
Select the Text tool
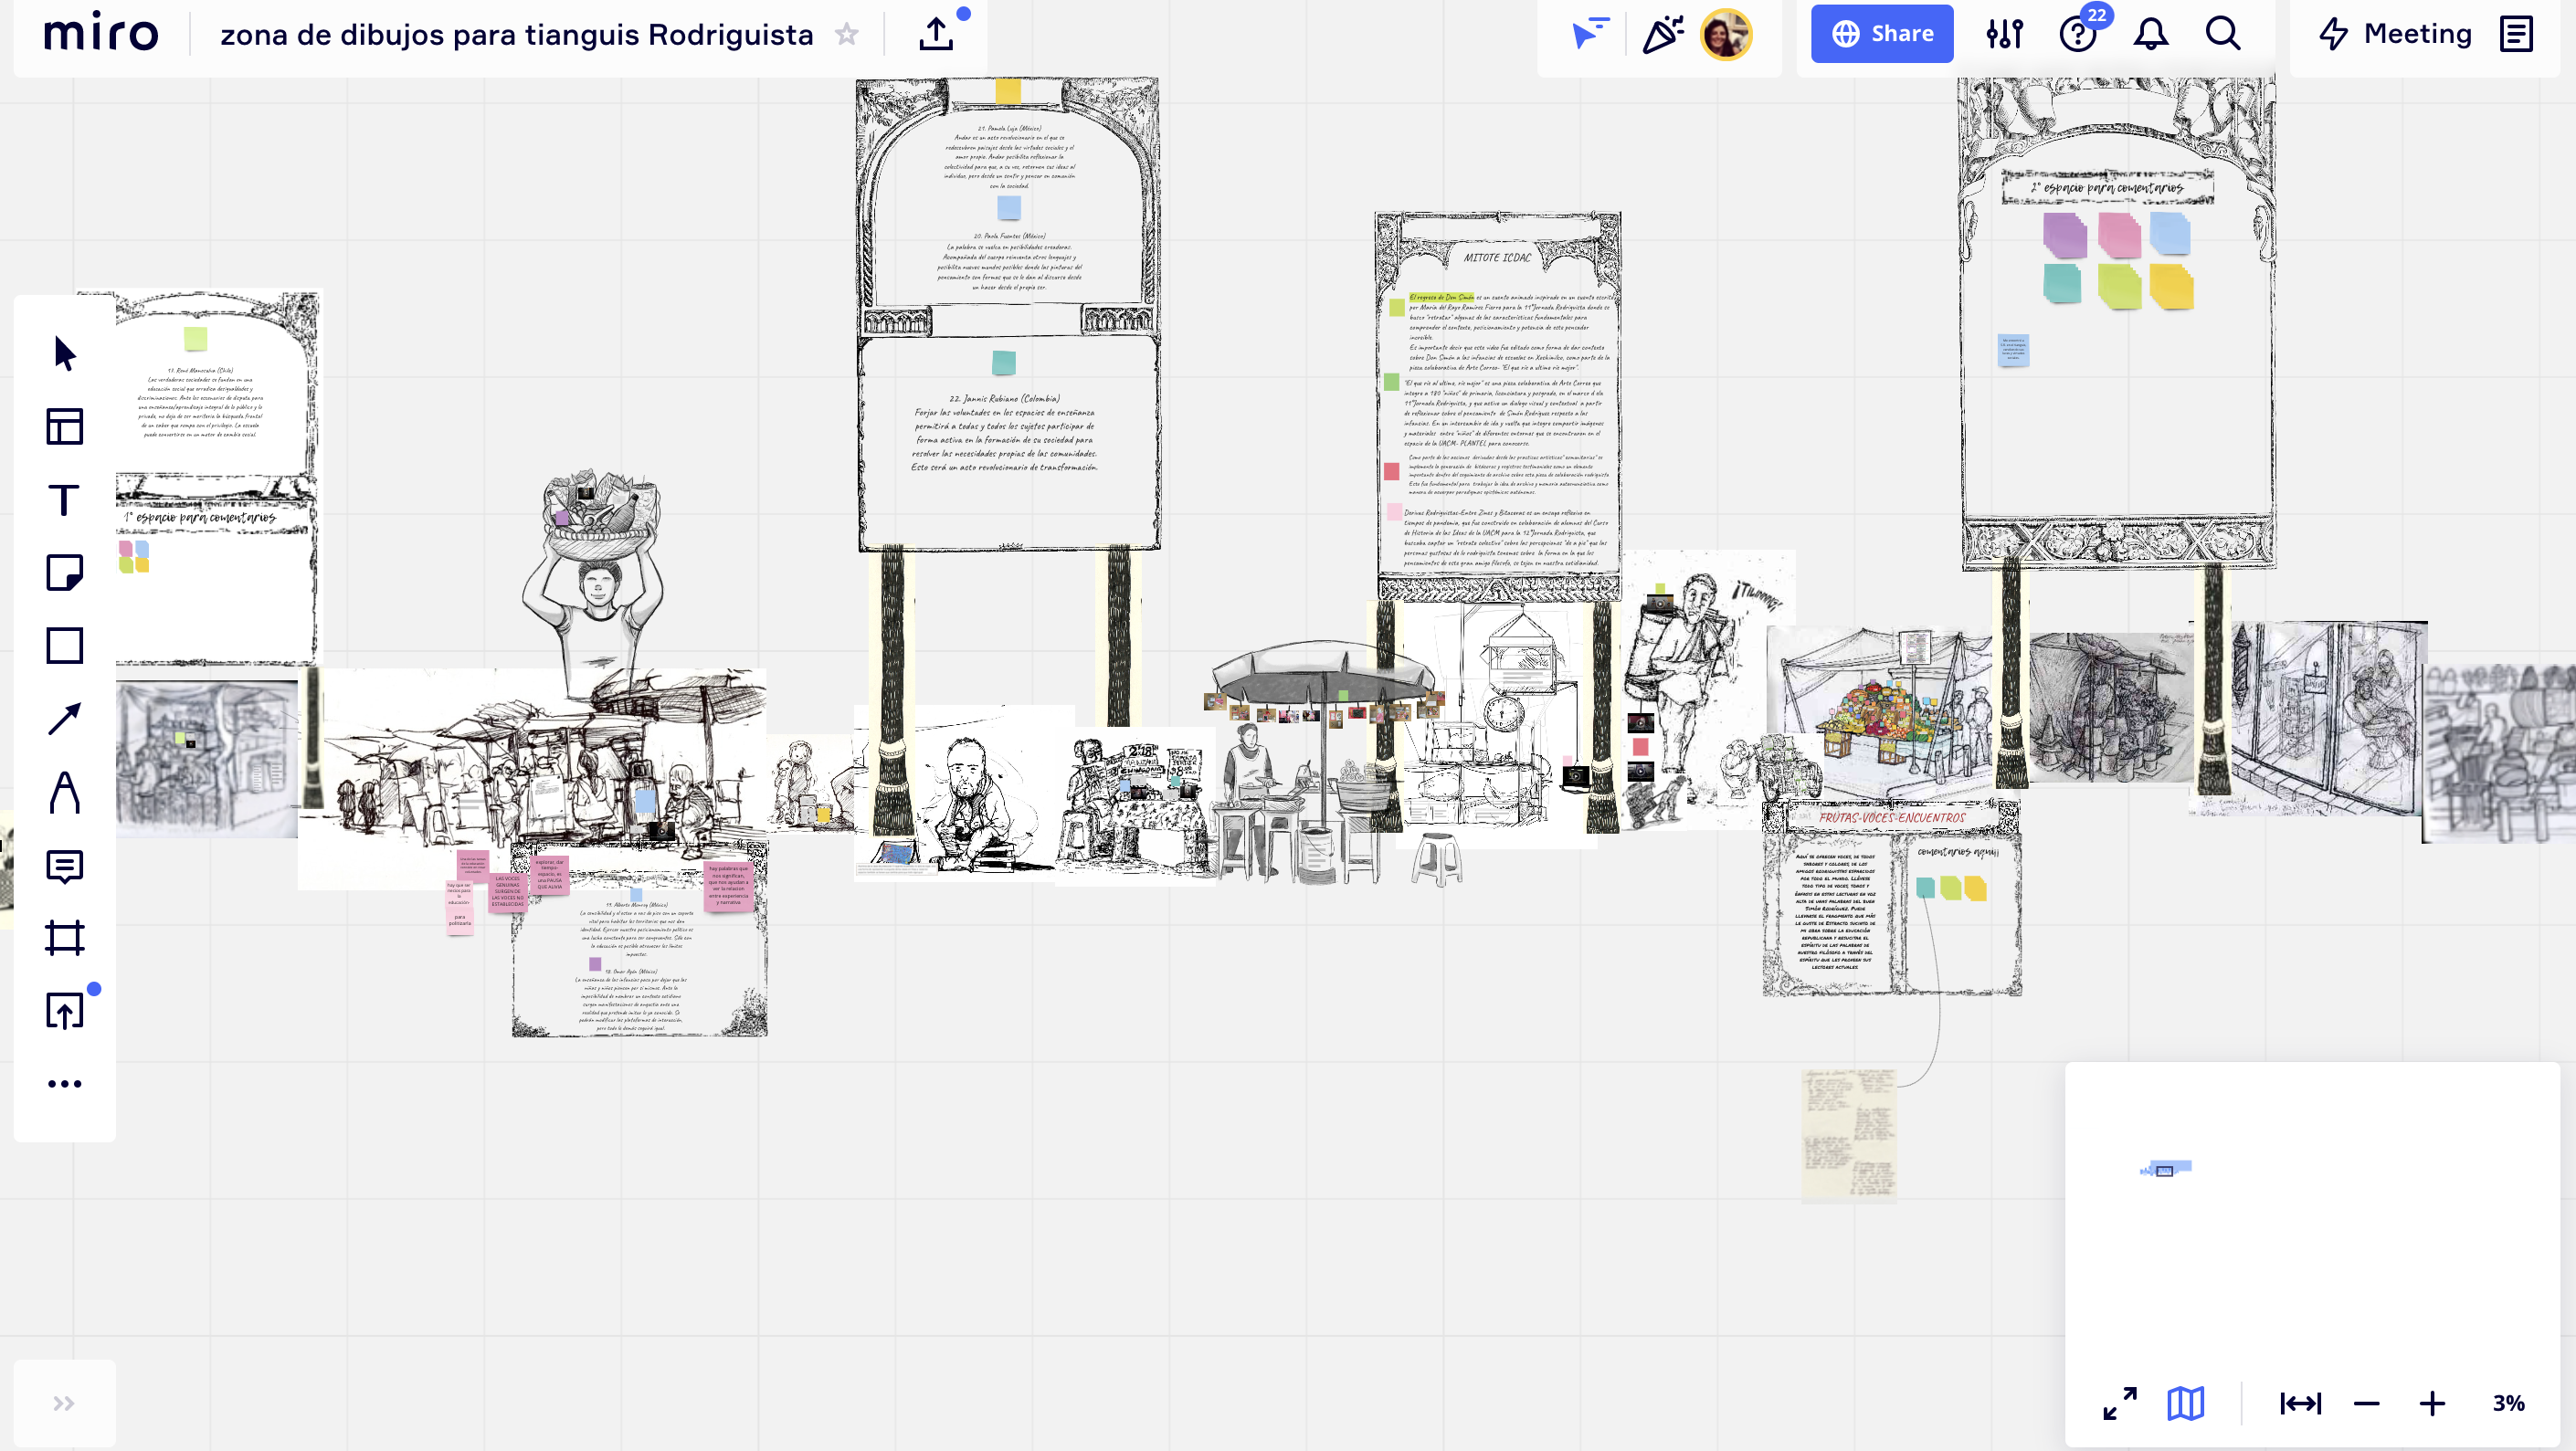(x=65, y=499)
